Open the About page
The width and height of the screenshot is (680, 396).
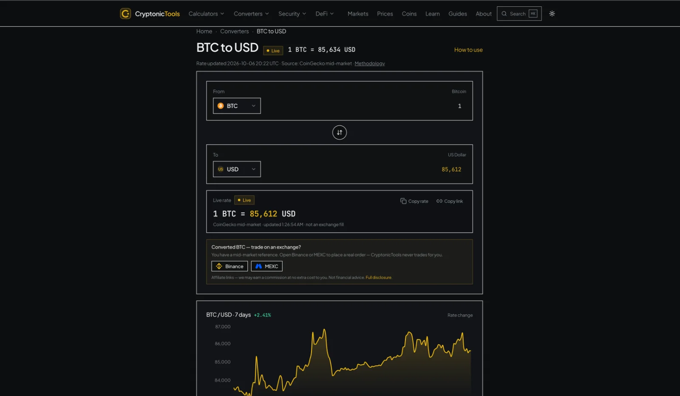pyautogui.click(x=484, y=14)
